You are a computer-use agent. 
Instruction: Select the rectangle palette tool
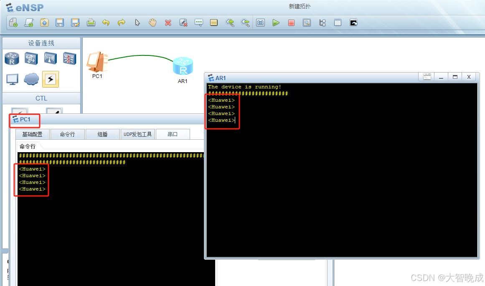point(214,23)
